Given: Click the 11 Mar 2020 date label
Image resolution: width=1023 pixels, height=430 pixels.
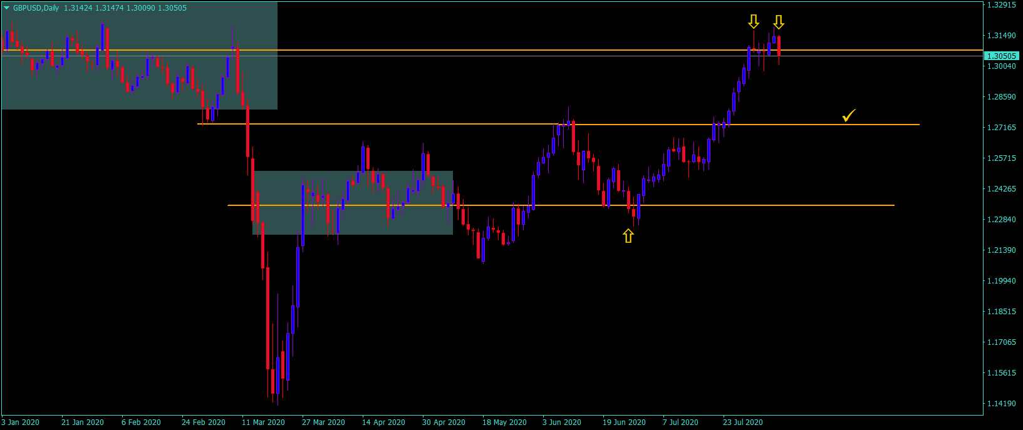Looking at the screenshot, I should (263, 422).
